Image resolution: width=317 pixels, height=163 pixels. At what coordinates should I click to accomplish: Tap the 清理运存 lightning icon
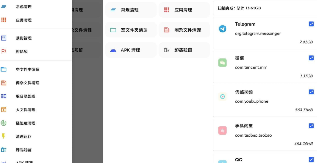point(3,136)
